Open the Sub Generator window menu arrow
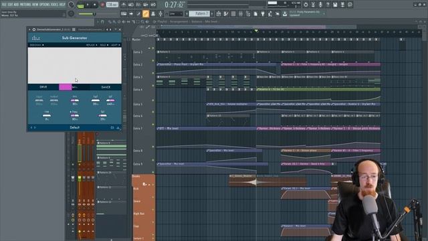 tap(29, 29)
